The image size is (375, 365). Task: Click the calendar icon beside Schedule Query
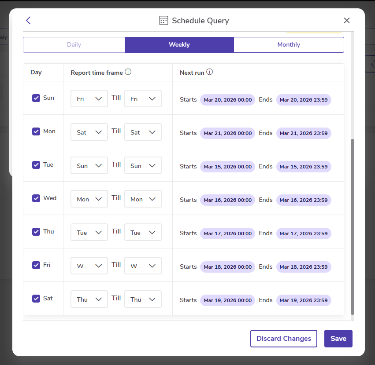click(163, 21)
